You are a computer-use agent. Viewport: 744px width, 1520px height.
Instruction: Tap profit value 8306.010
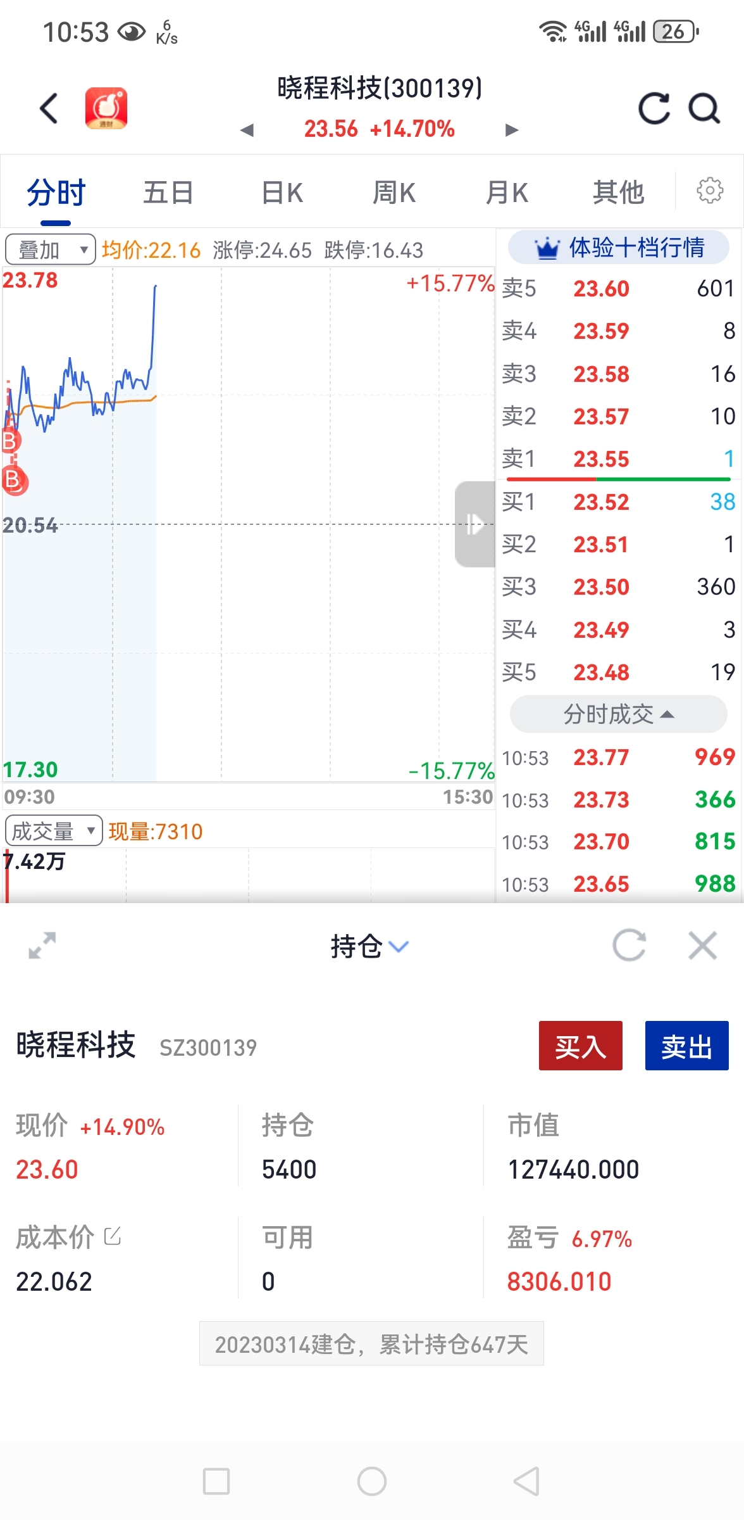[559, 1282]
